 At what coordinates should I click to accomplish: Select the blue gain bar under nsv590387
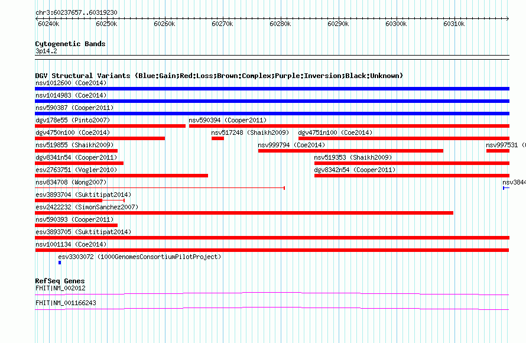[272, 114]
